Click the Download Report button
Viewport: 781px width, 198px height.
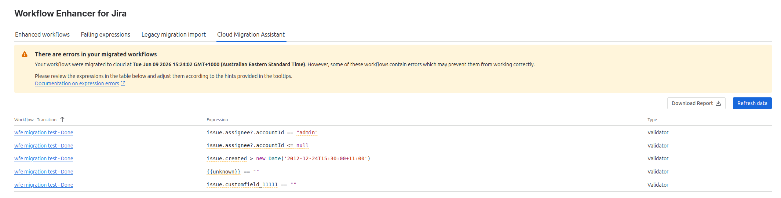[x=696, y=103]
